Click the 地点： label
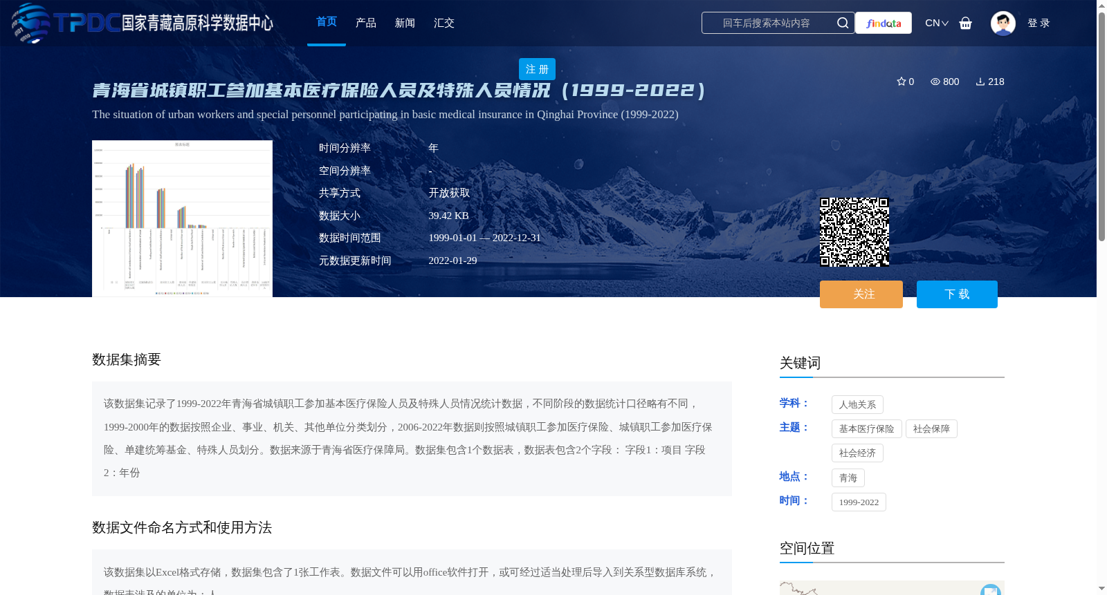 click(x=794, y=476)
